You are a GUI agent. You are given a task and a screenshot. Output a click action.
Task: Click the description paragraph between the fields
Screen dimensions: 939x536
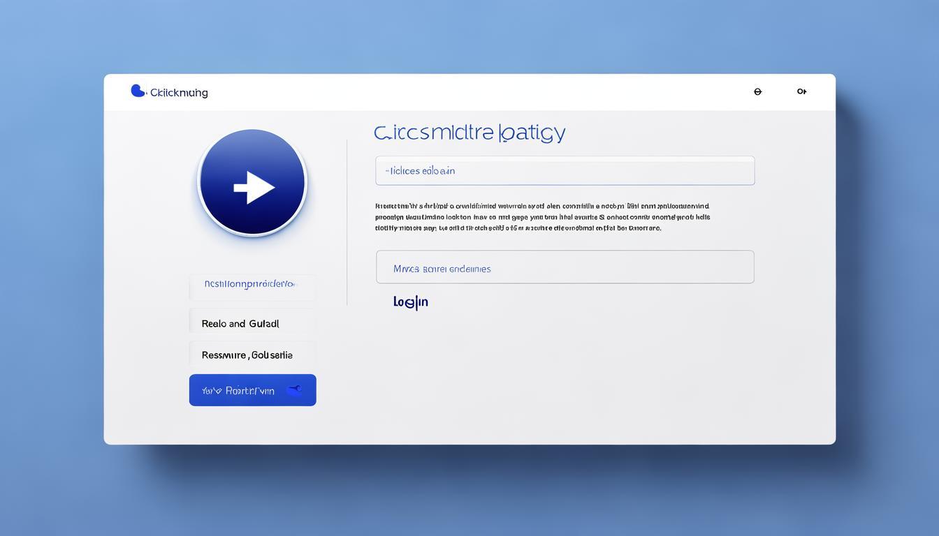(x=542, y=217)
